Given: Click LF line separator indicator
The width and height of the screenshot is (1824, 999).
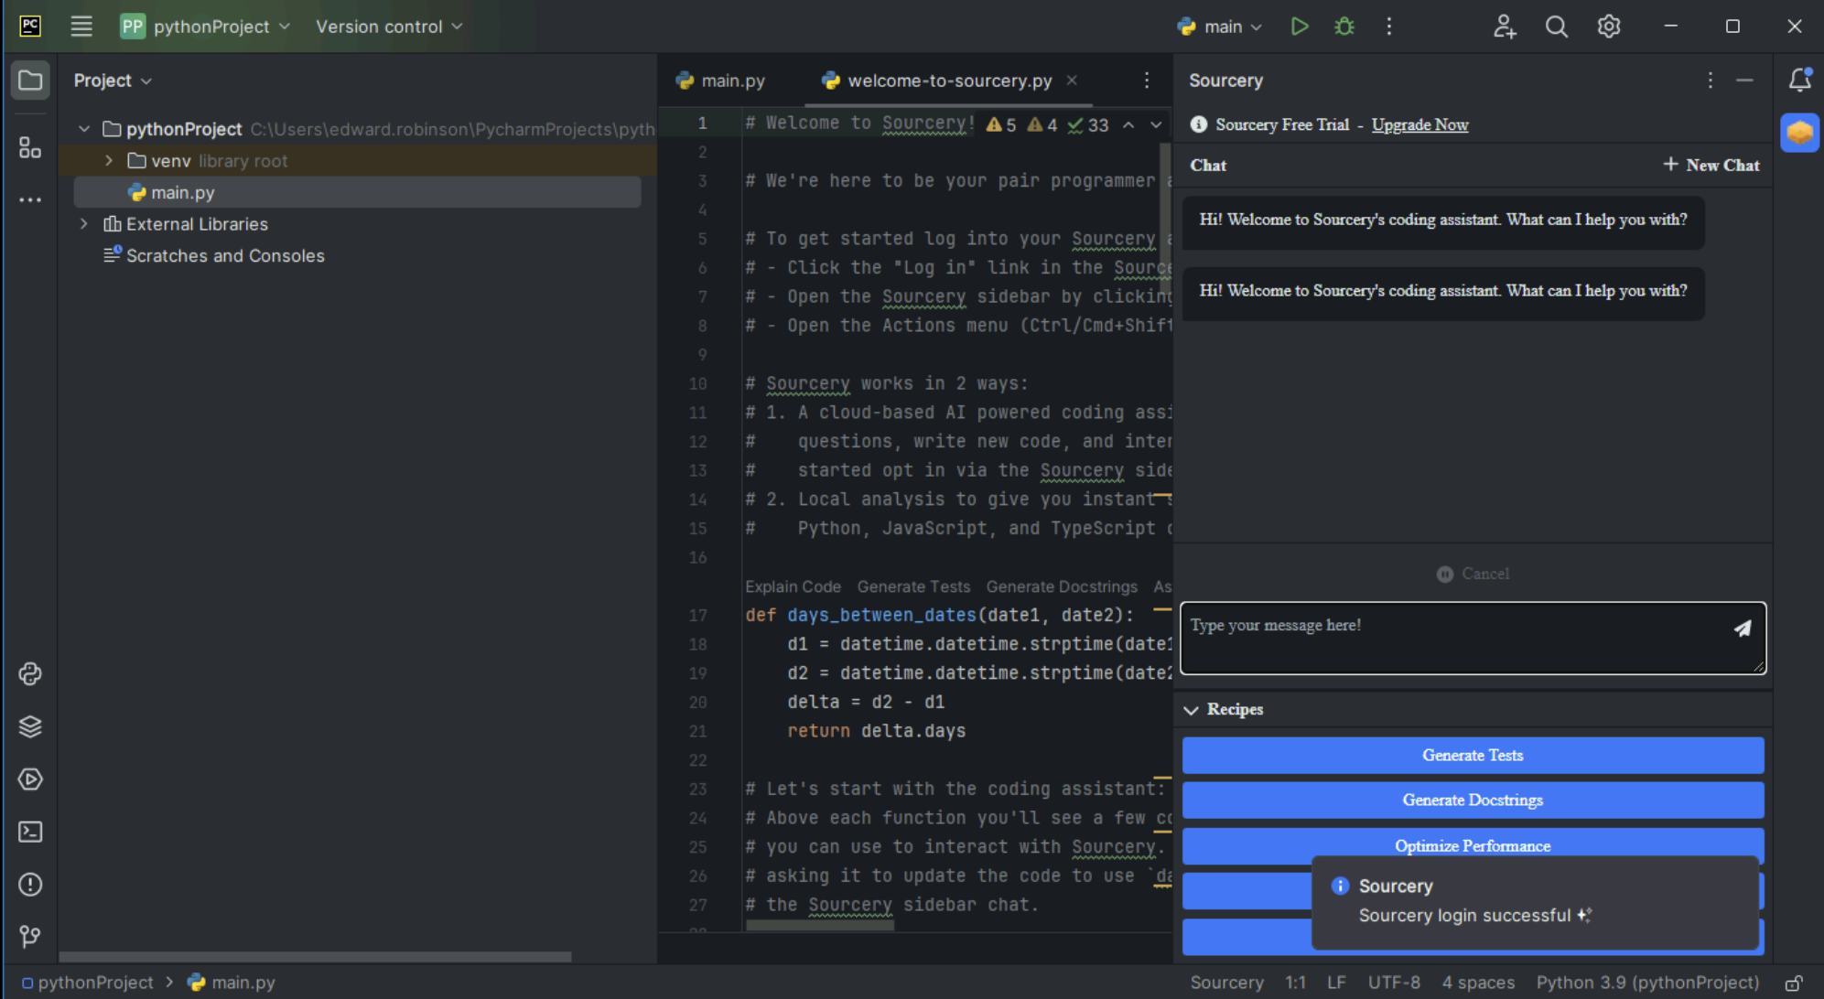Looking at the screenshot, I should (1336, 983).
